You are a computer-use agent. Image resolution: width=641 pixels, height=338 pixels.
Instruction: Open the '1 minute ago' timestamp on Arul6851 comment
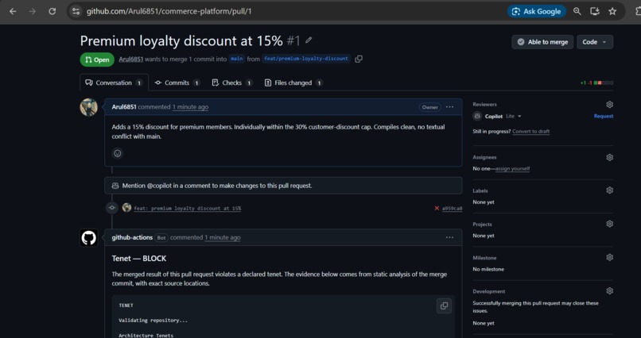tap(190, 107)
